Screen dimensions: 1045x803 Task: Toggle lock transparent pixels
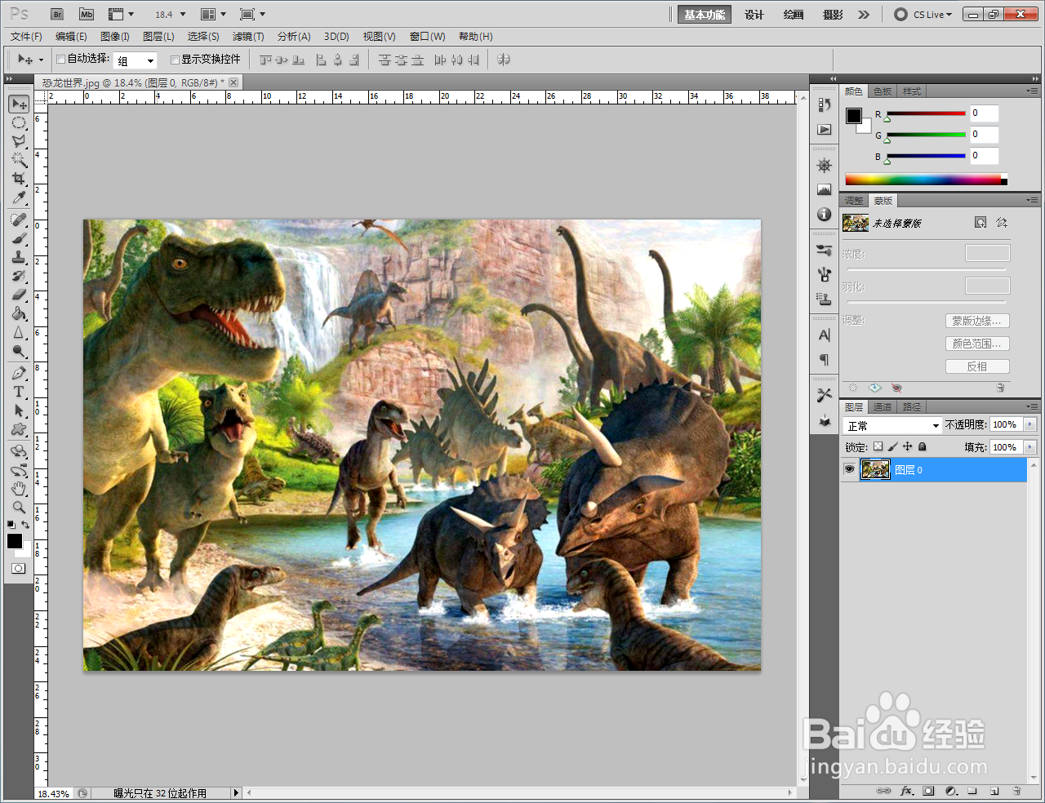click(878, 446)
